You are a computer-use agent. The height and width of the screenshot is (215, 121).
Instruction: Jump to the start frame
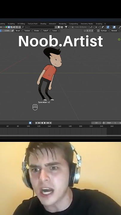pos(36,123)
